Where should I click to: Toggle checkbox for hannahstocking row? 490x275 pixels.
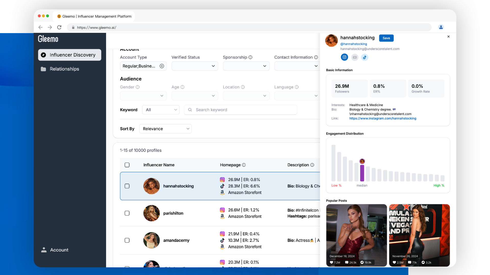[127, 186]
